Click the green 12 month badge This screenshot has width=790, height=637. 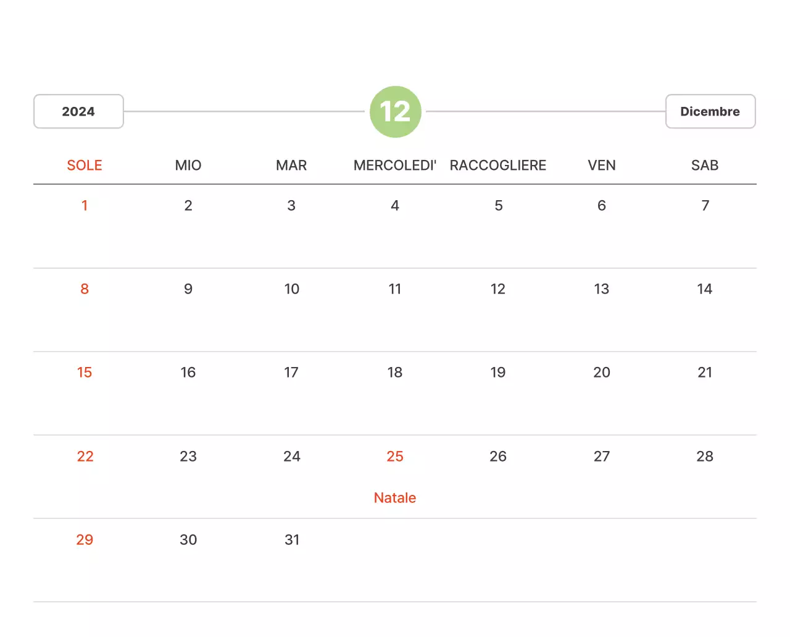[x=395, y=112]
